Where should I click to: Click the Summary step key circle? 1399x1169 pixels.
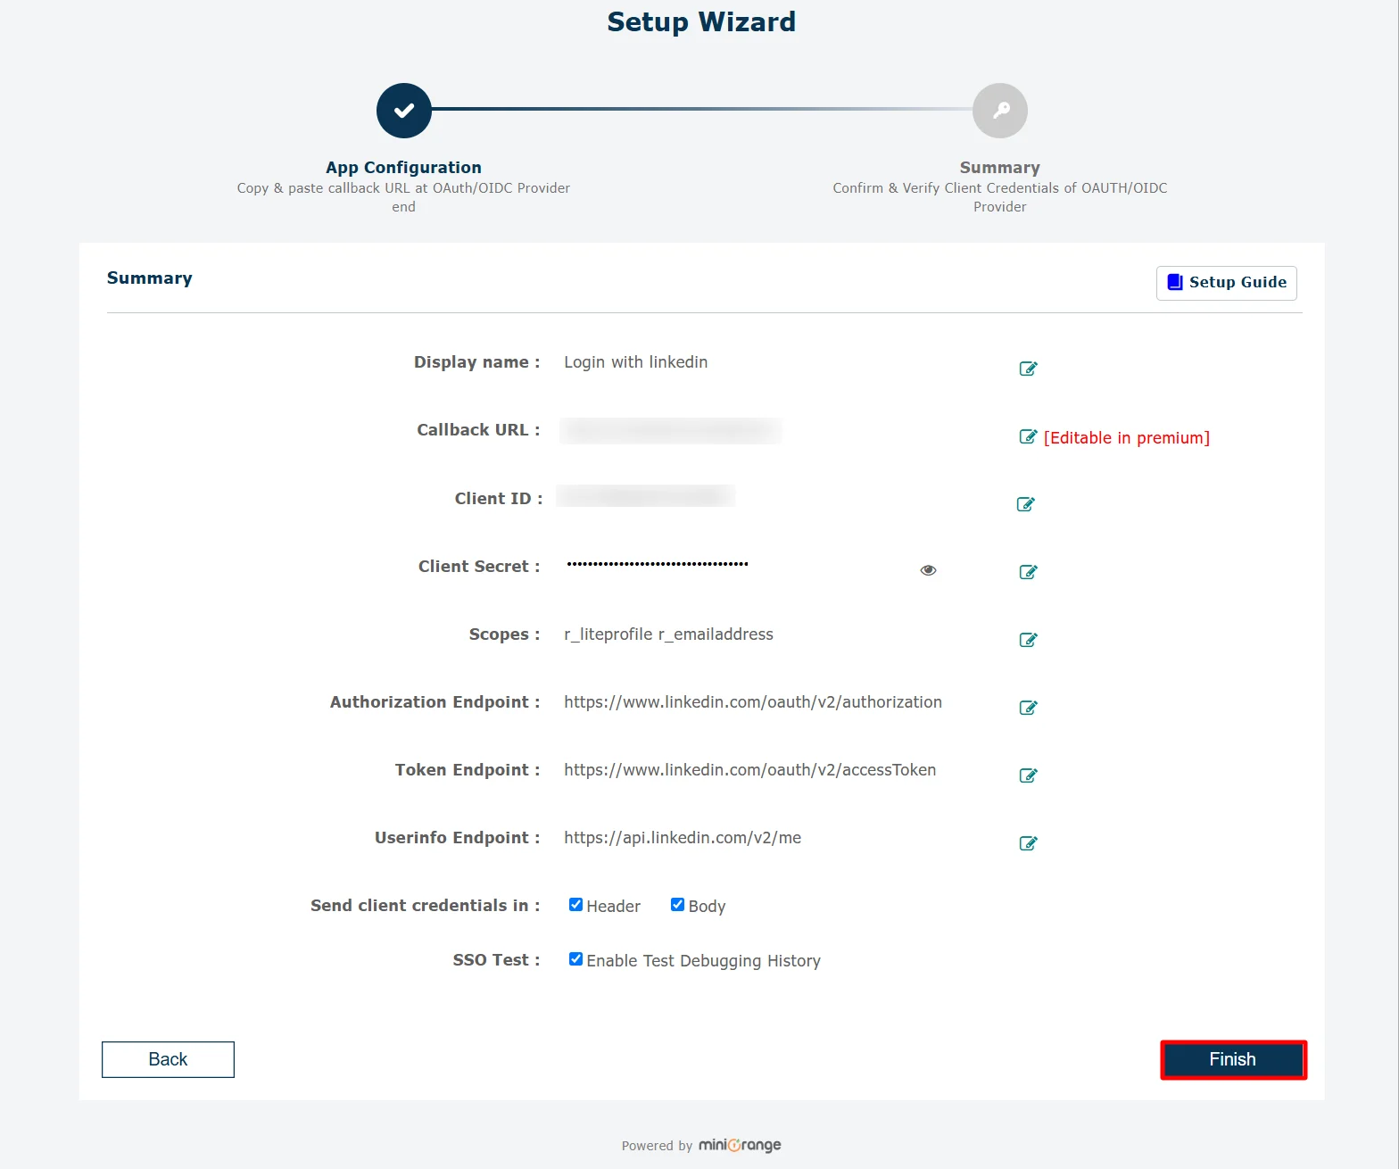pyautogui.click(x=1000, y=111)
